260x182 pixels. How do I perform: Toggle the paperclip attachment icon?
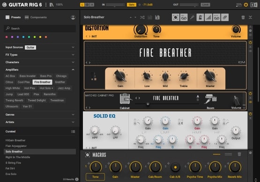click(x=225, y=17)
